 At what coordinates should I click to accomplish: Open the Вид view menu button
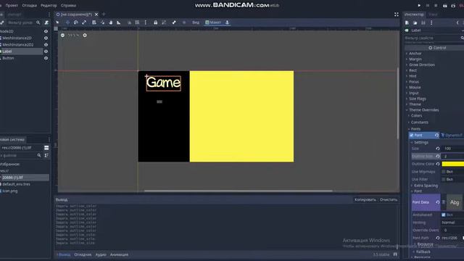tap(196, 22)
